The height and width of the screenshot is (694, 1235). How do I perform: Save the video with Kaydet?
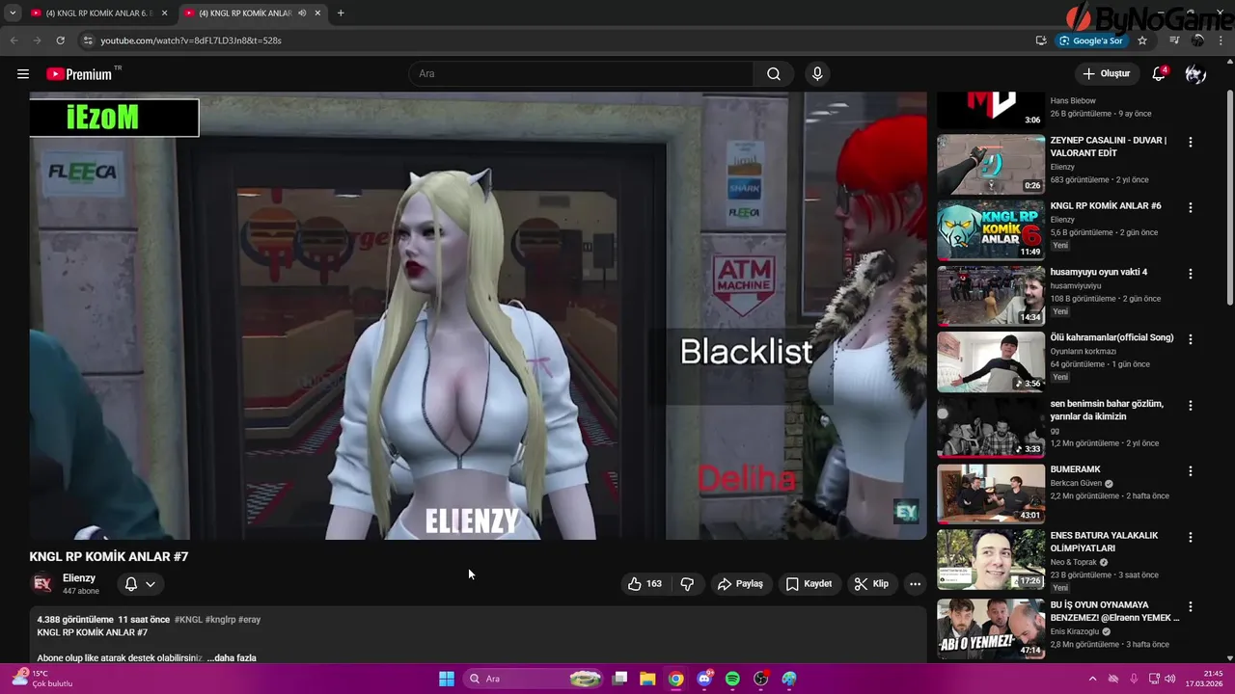tap(809, 584)
